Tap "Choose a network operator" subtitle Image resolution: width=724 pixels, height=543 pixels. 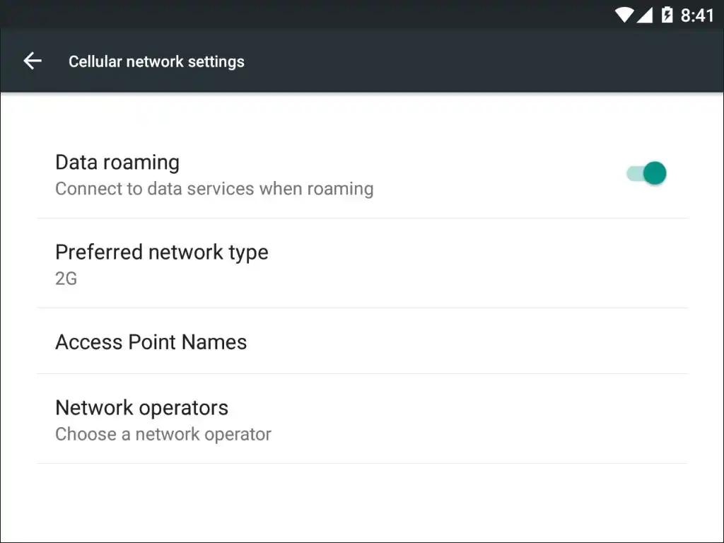163,434
